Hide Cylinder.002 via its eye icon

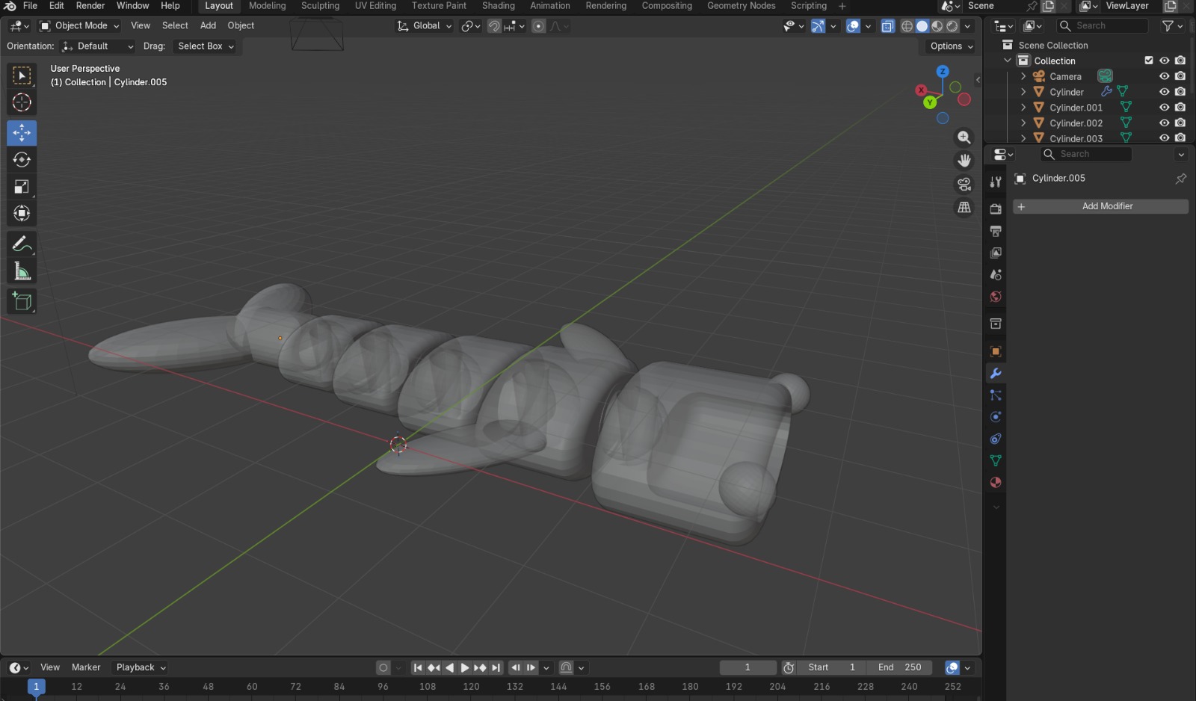click(1164, 123)
